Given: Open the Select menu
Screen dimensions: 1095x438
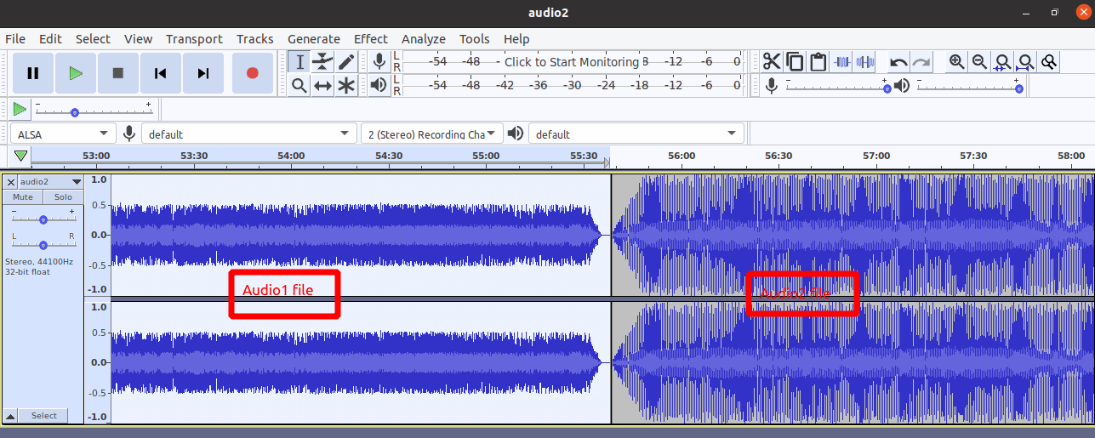Looking at the screenshot, I should (x=93, y=38).
